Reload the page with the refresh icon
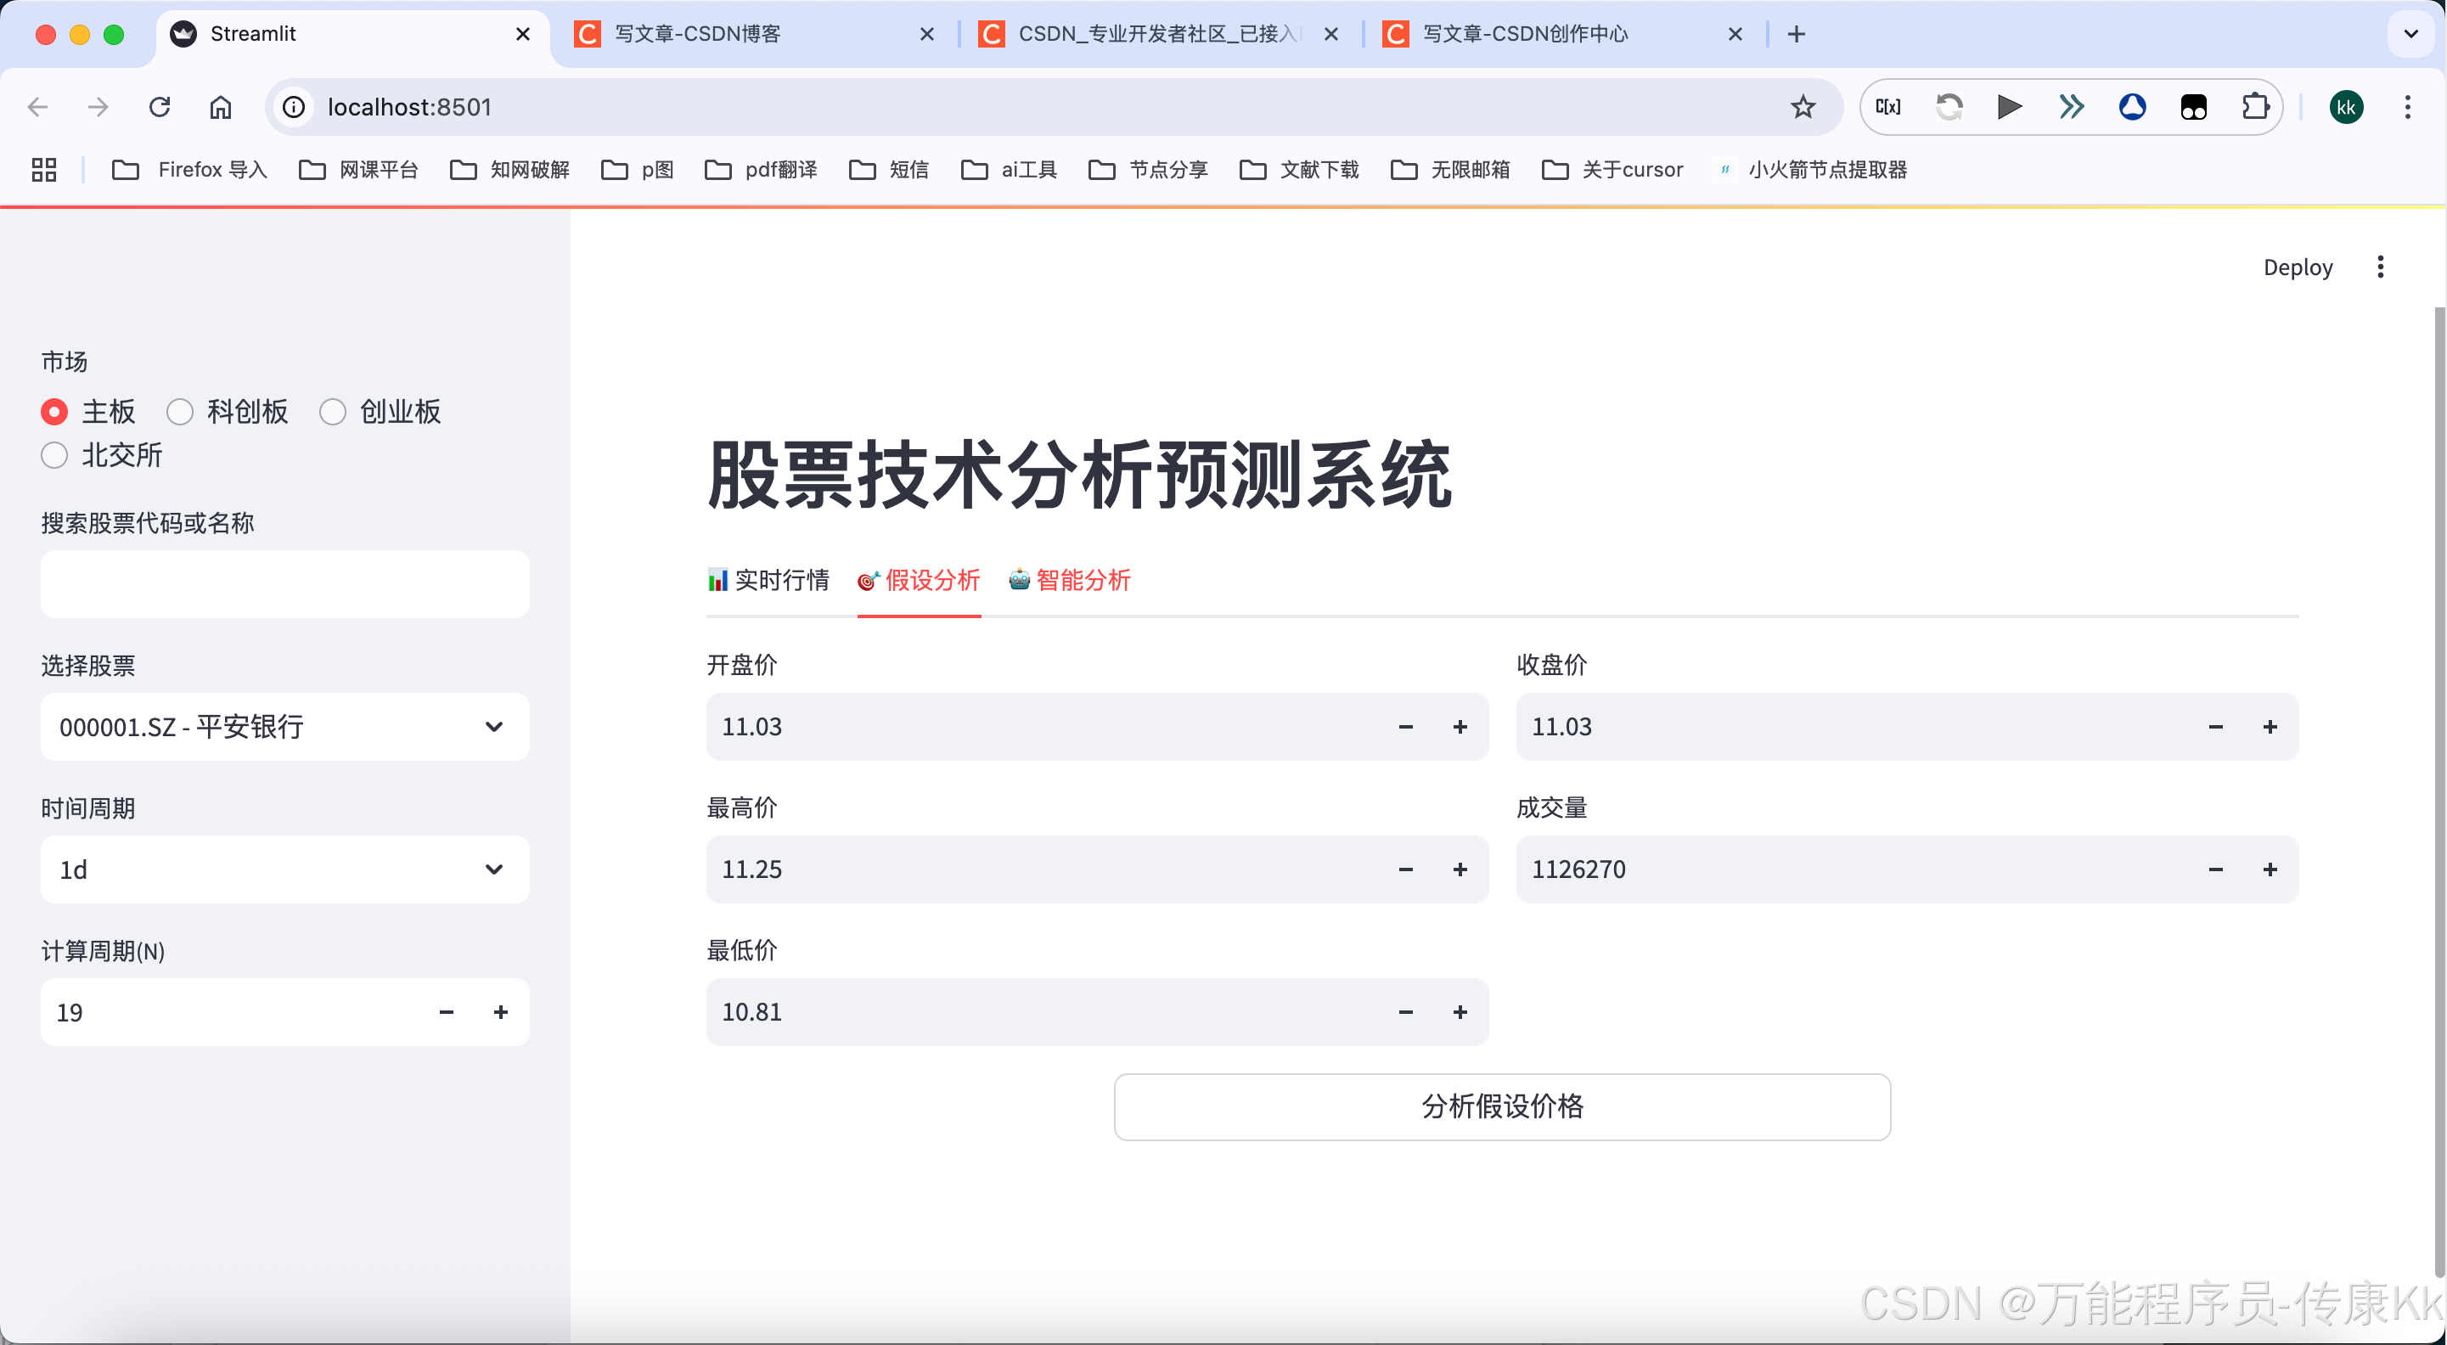The width and height of the screenshot is (2447, 1345). point(160,107)
